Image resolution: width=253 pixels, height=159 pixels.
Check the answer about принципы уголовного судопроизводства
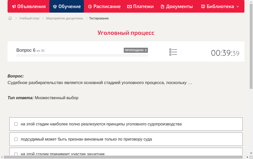click(x=16, y=124)
